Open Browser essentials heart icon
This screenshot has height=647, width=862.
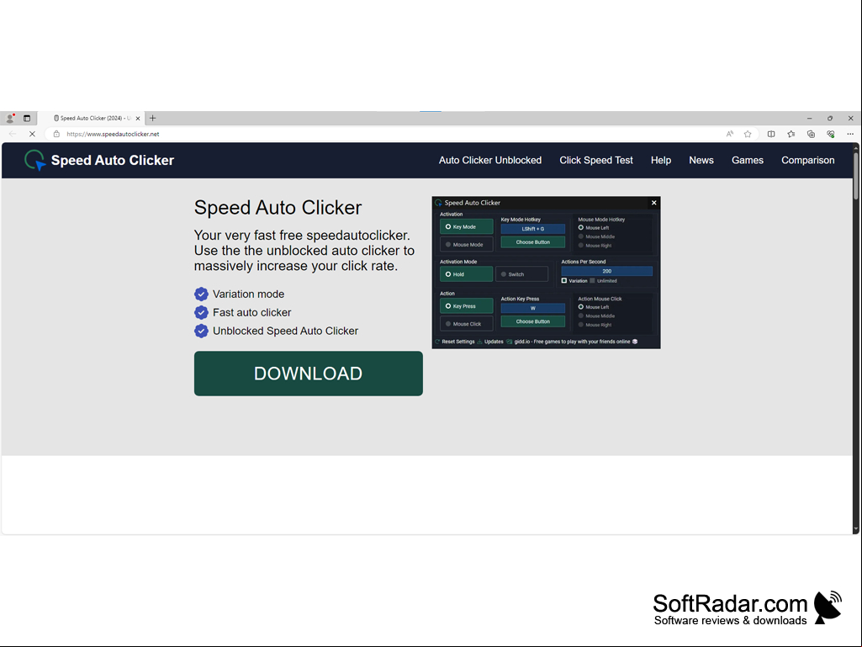tap(831, 134)
